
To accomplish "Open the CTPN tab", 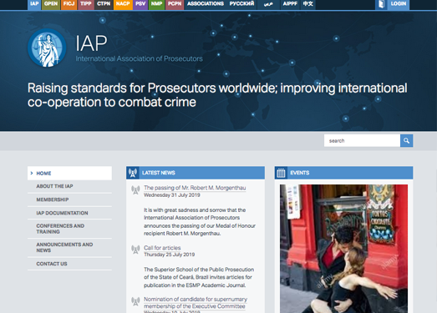I will [104, 4].
